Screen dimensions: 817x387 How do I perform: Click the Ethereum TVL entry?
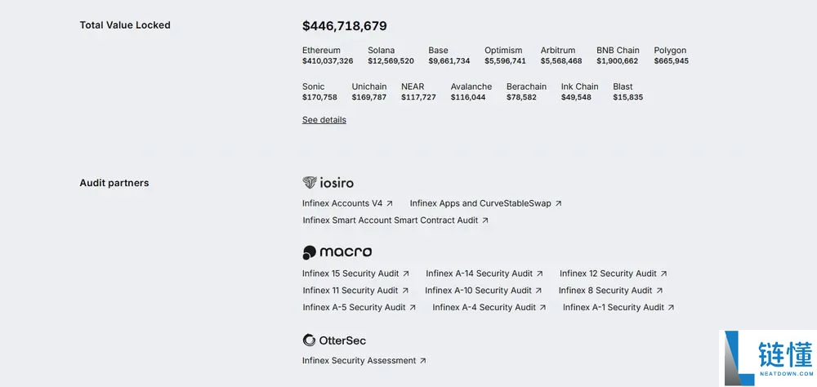(x=328, y=56)
